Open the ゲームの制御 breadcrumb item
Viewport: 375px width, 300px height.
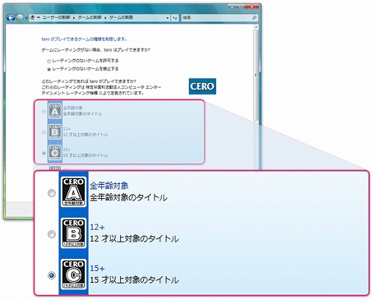(89, 17)
